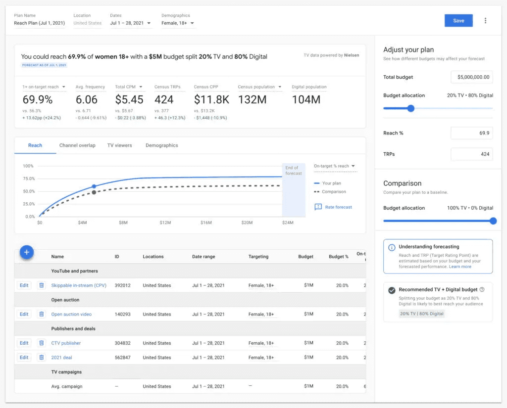Viewport: 507px width, 408px height.
Task: Click the Rate forecast feedback icon
Action: [x=318, y=207]
